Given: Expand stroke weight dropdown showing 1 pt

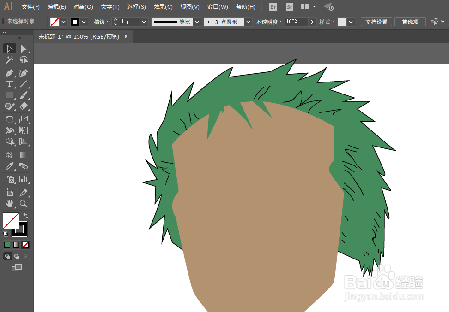Looking at the screenshot, I should pyautogui.click(x=144, y=22).
